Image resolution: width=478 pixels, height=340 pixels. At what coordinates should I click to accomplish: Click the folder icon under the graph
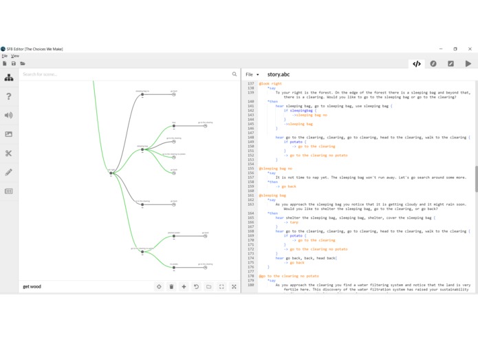point(209,286)
